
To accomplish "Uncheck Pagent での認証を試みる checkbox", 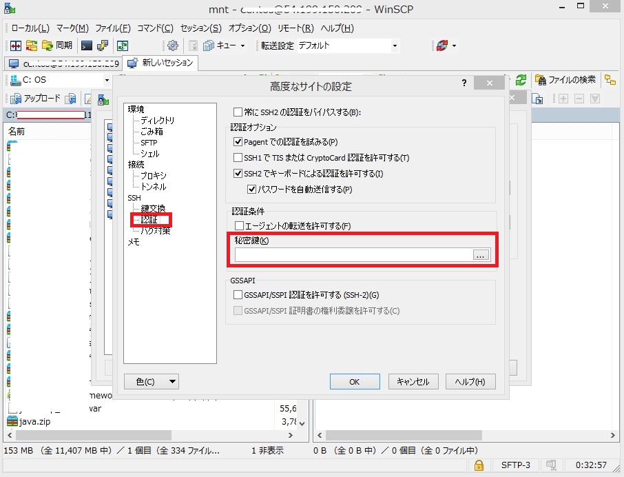I will click(x=238, y=142).
